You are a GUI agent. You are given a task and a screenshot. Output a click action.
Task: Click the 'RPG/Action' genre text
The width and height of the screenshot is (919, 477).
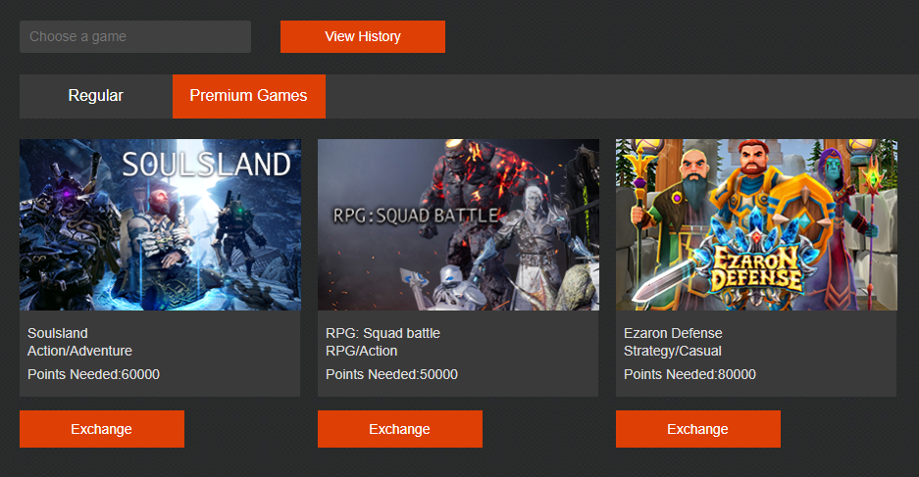click(362, 351)
